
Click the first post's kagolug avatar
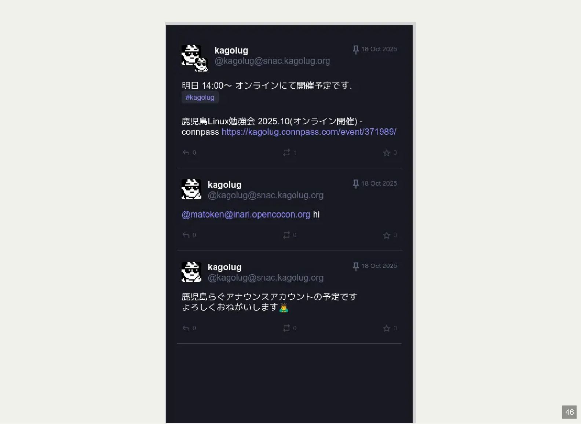click(194, 58)
